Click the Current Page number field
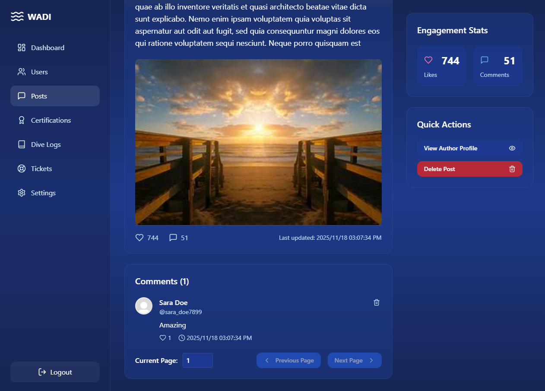This screenshot has height=391, width=545. 197,360
